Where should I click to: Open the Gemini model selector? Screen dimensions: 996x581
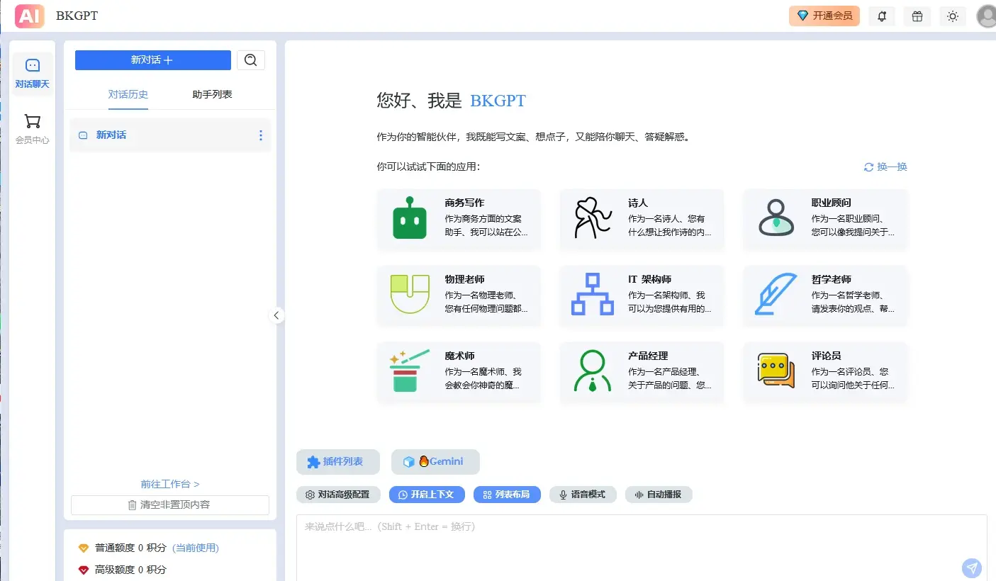point(435,462)
